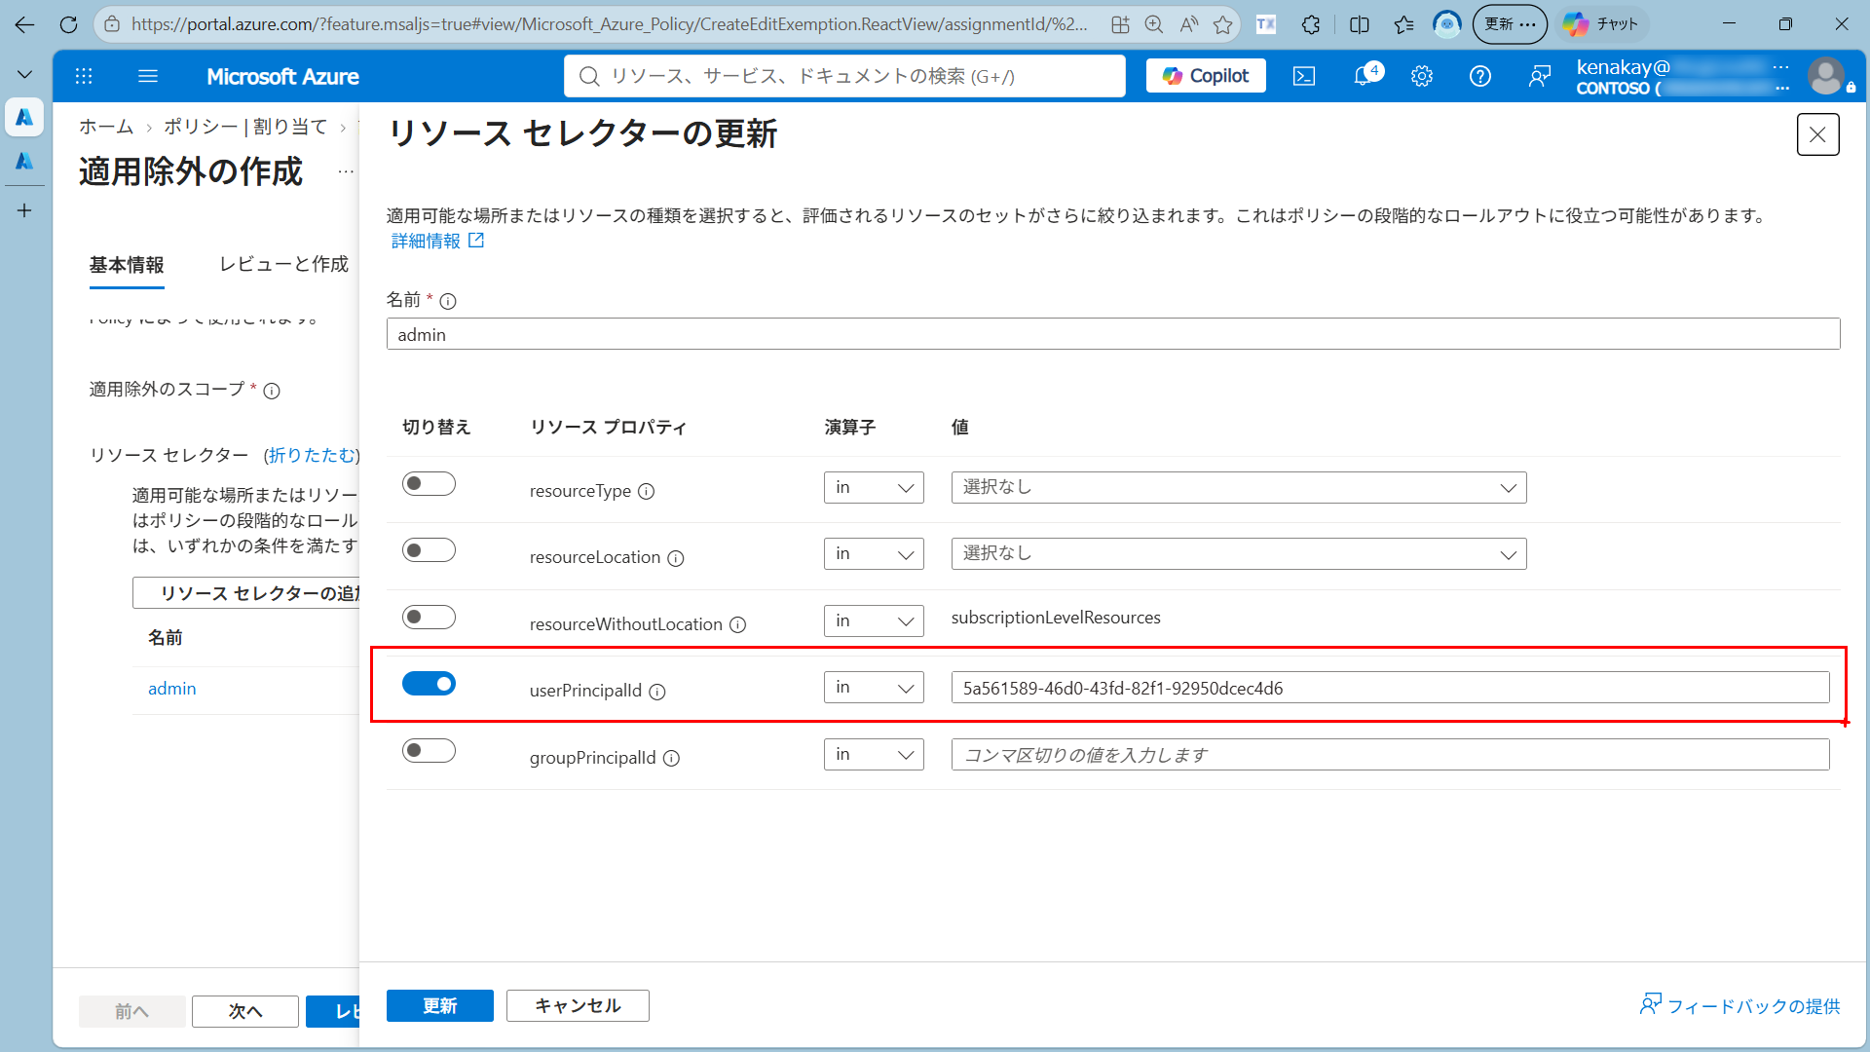Open resourceWithoutLocation operator dropdown

pyautogui.click(x=874, y=621)
